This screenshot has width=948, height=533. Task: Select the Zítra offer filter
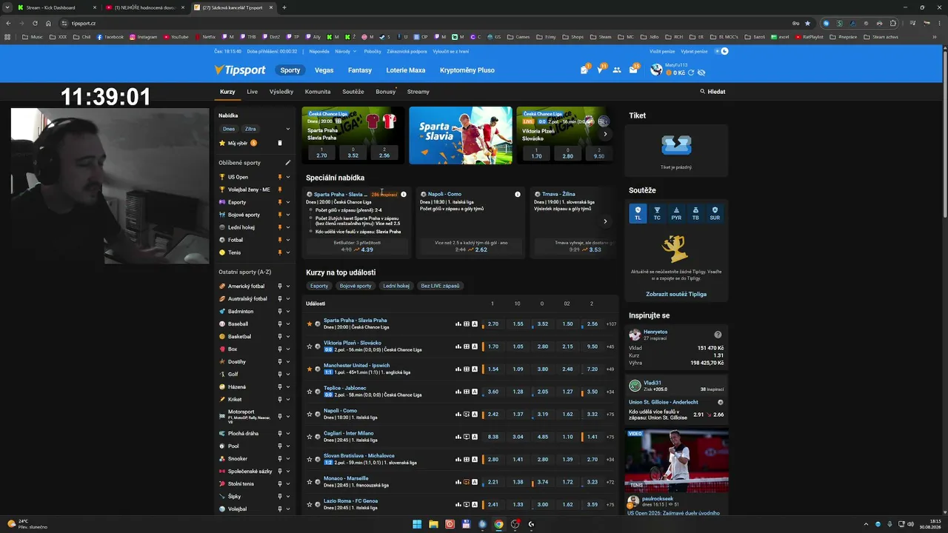click(250, 129)
